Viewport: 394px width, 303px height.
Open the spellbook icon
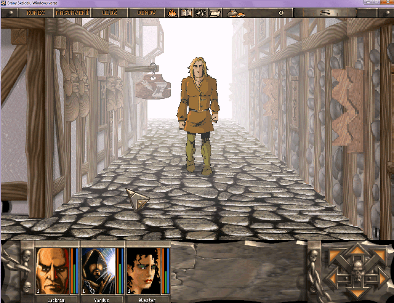(x=187, y=13)
